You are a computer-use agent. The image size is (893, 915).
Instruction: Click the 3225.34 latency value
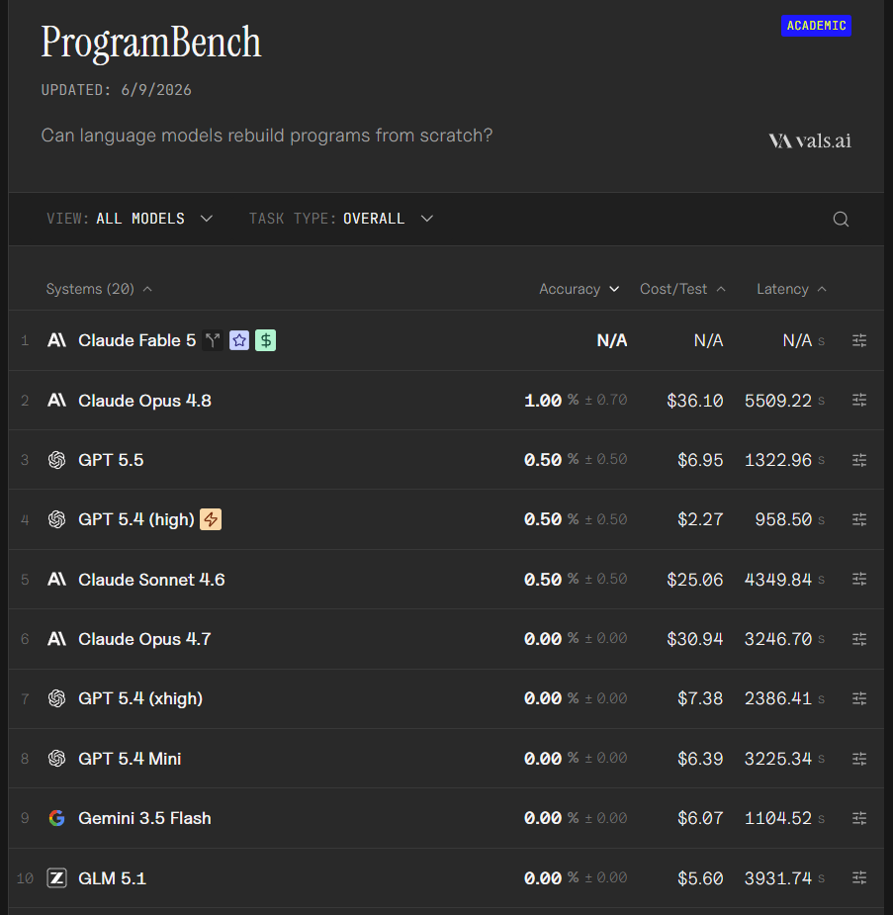pos(778,759)
